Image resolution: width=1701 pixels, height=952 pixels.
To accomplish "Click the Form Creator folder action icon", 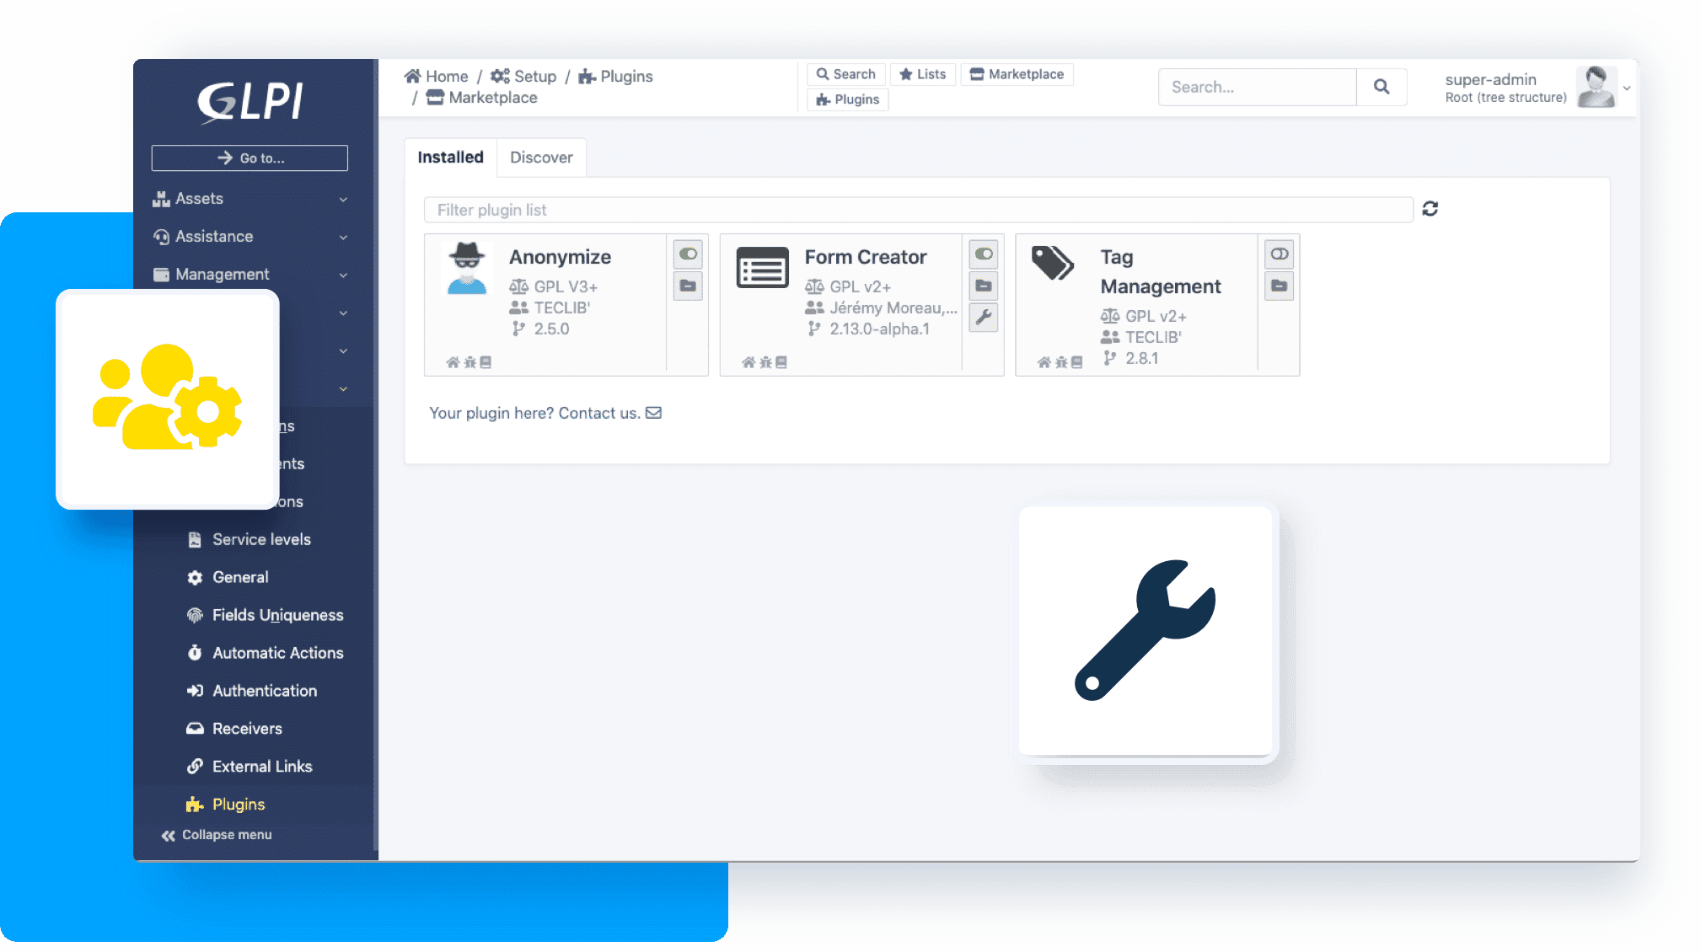I will coord(984,286).
